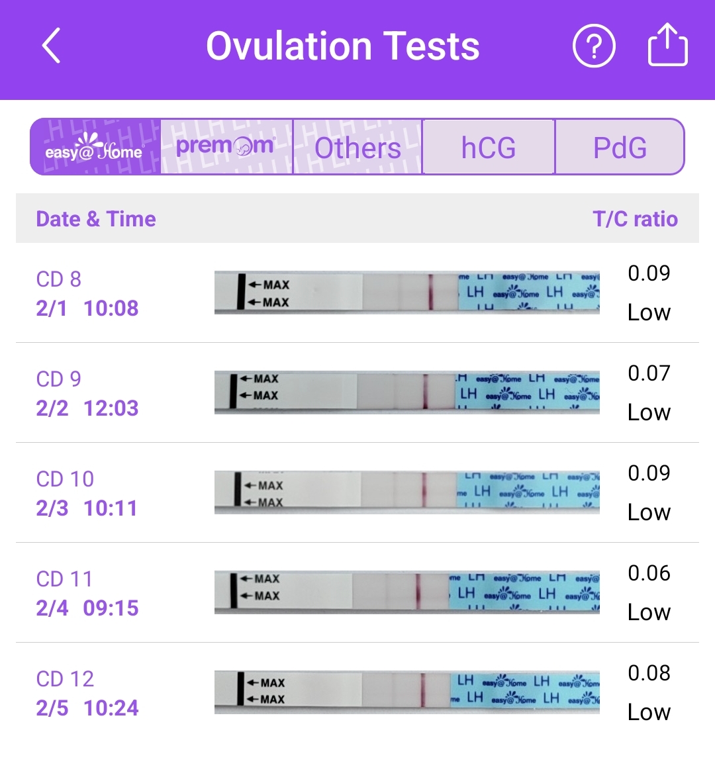Image resolution: width=715 pixels, height=783 pixels.
Task: Open the help question mark icon
Action: [x=593, y=46]
